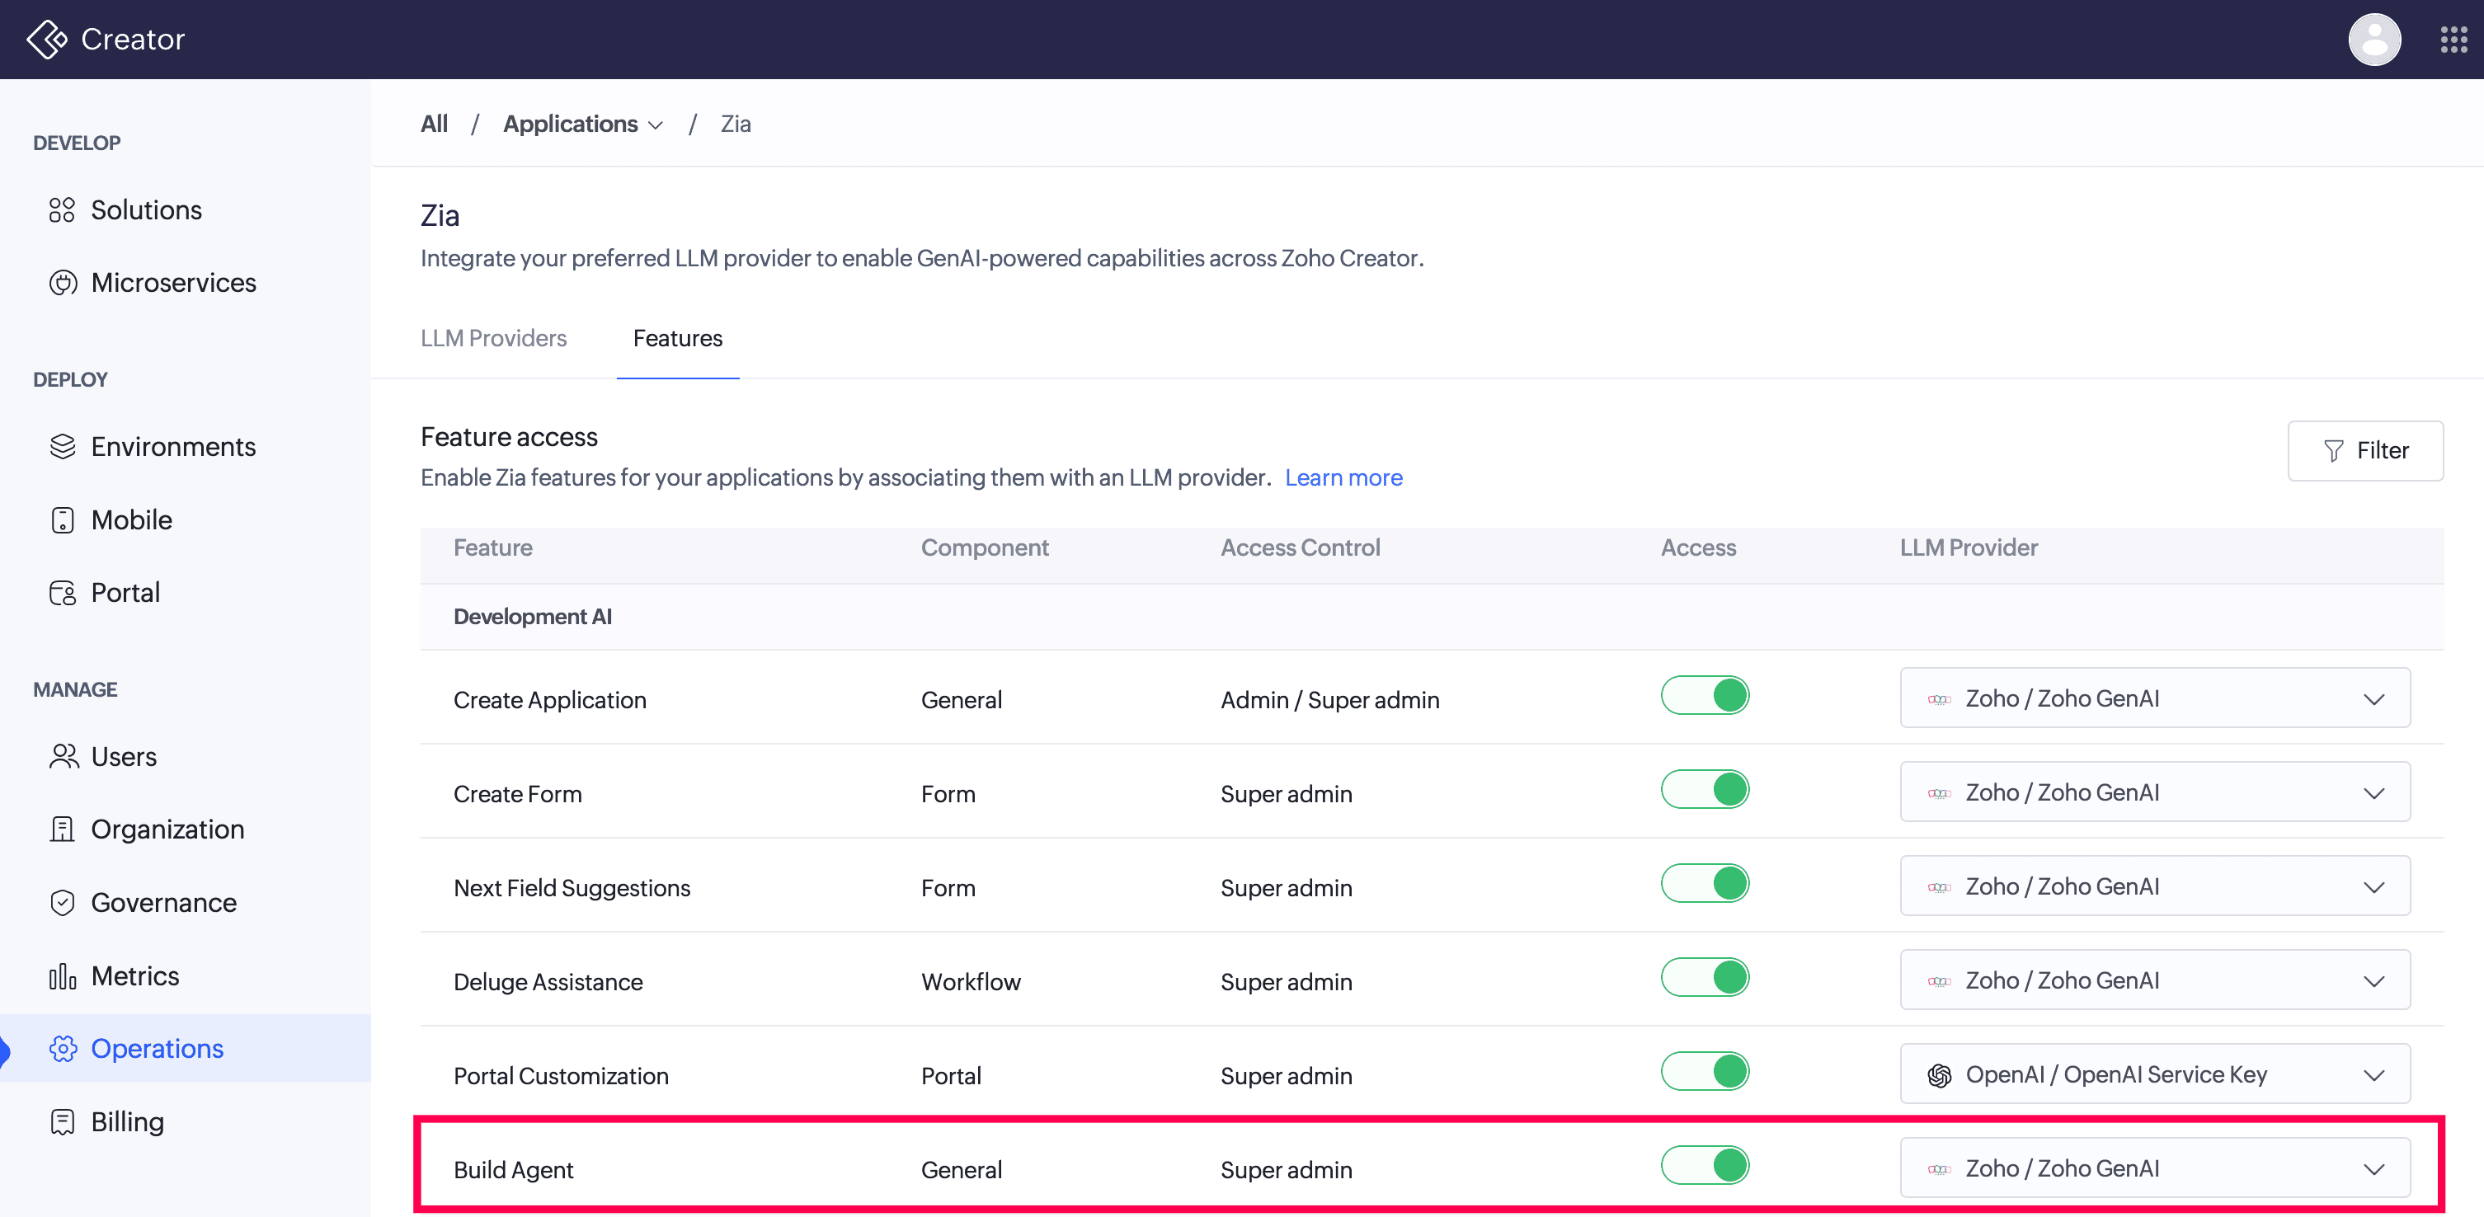The width and height of the screenshot is (2484, 1217).
Task: Click the Solutions sidebar icon
Action: 62,210
